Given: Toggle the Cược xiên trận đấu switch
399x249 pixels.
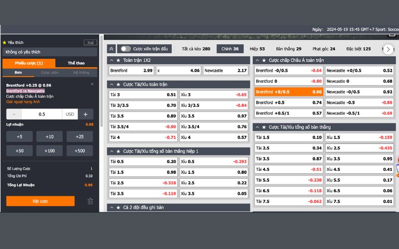Looking at the screenshot, I should [126, 49].
